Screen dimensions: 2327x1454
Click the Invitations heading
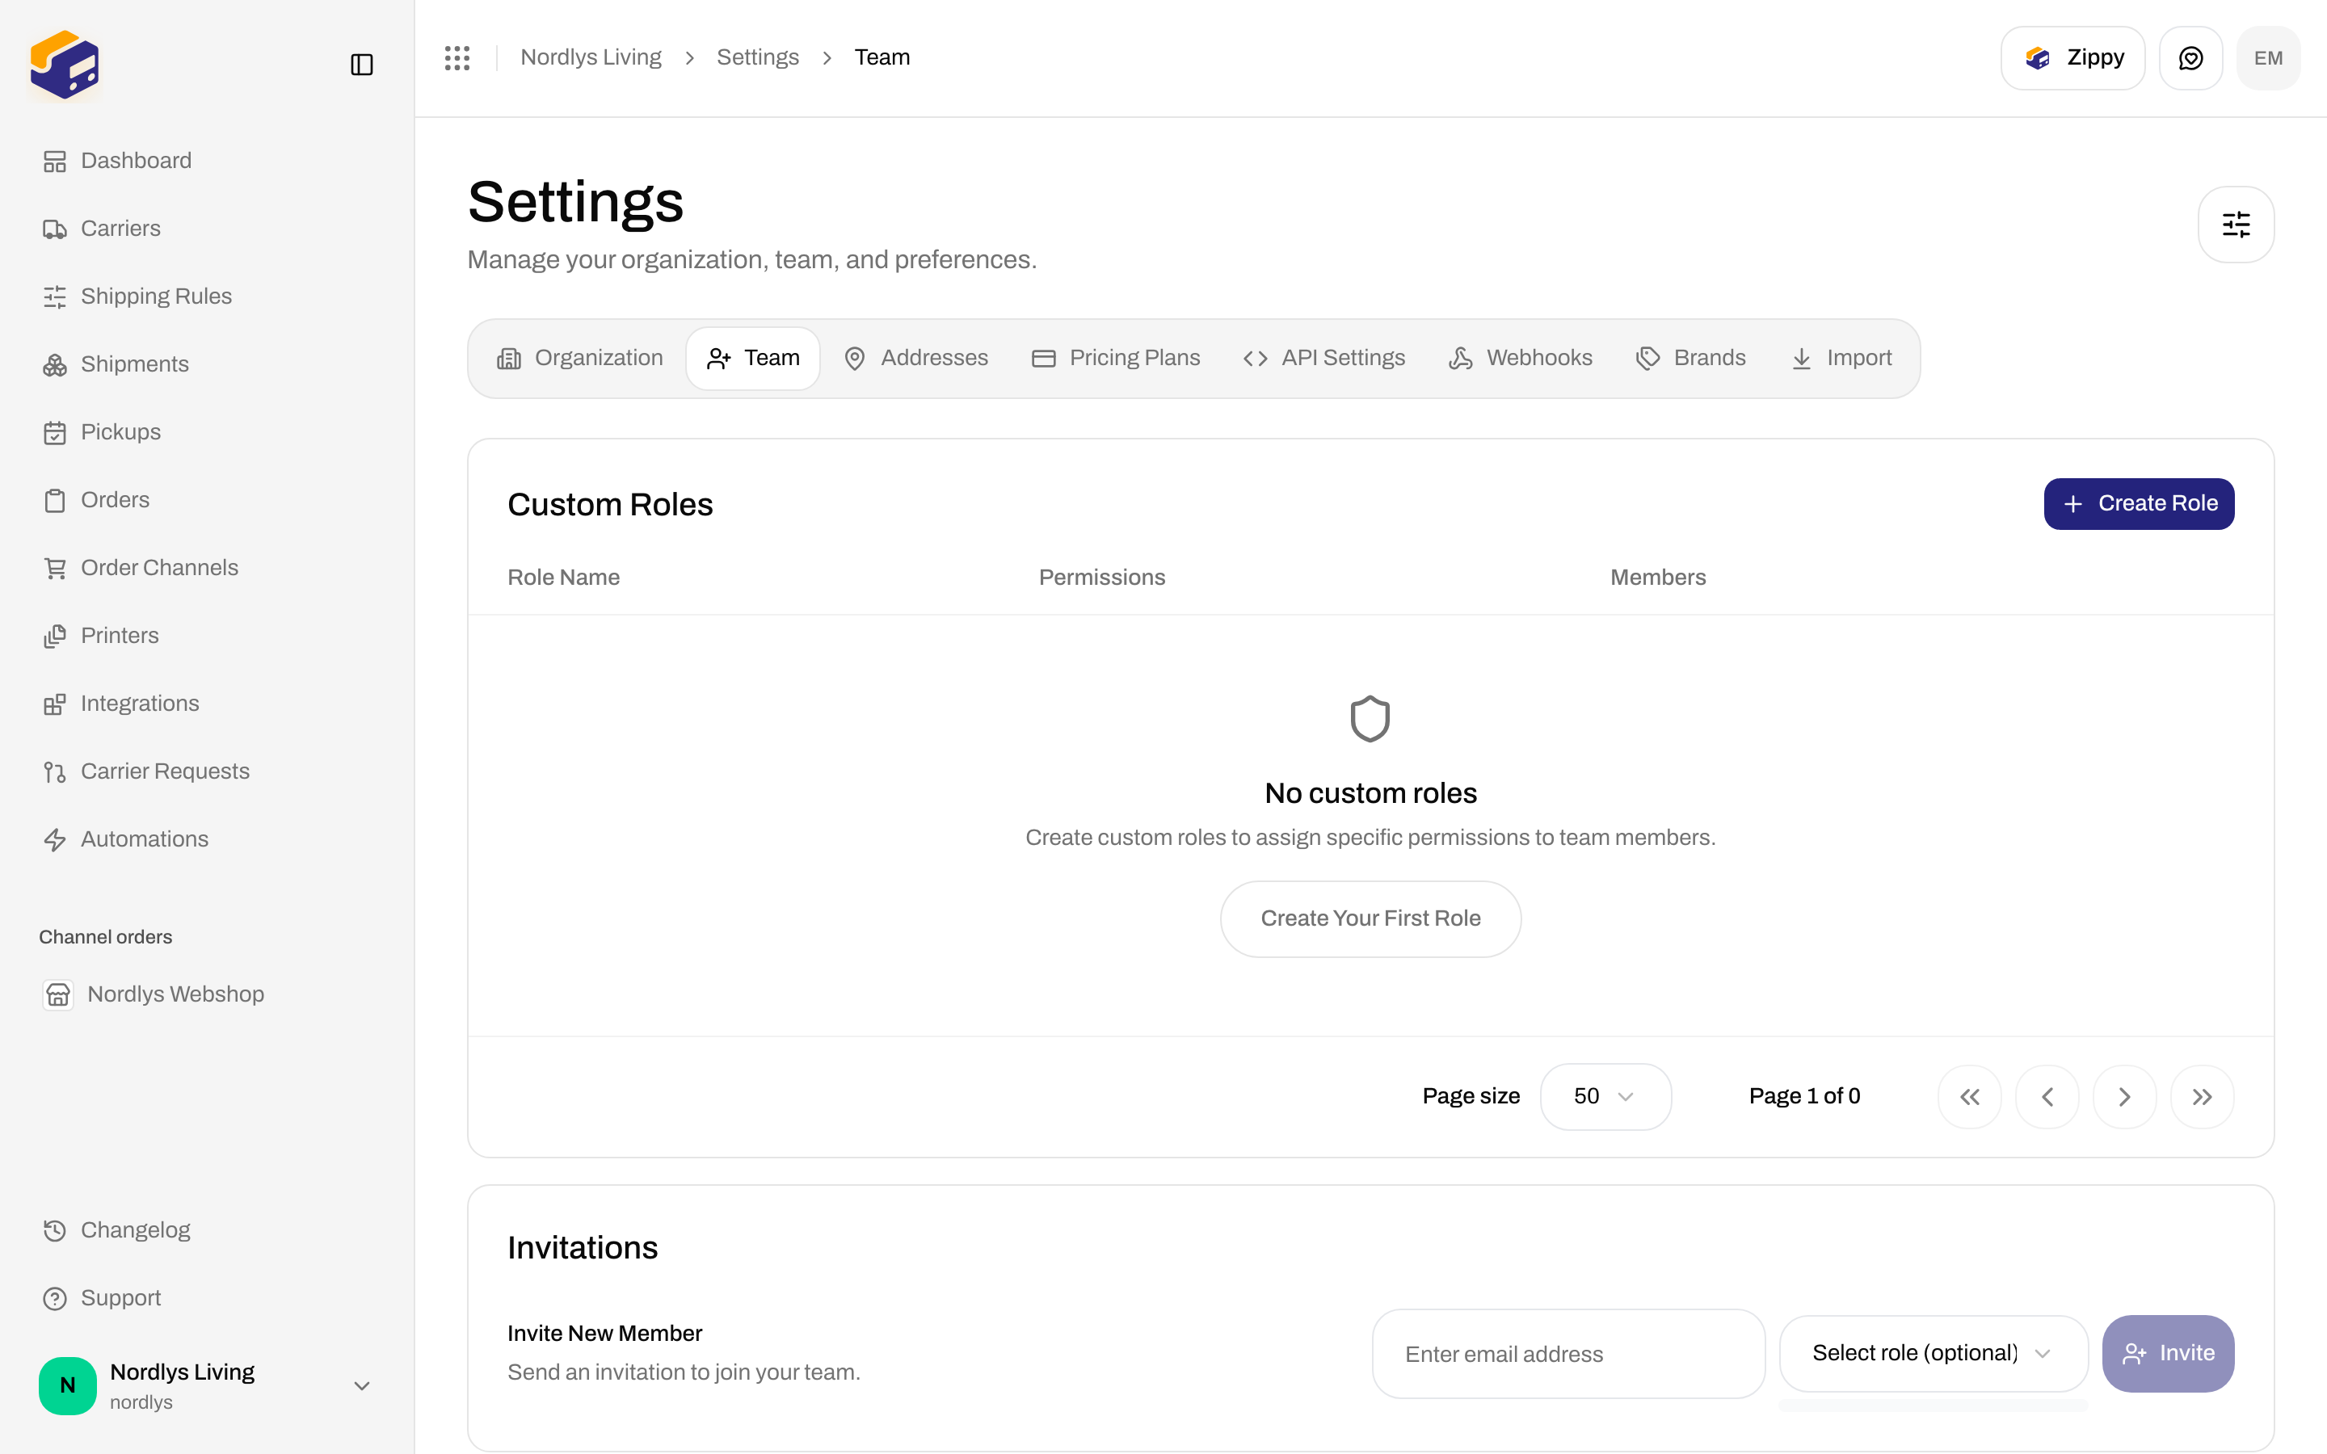pyautogui.click(x=583, y=1247)
